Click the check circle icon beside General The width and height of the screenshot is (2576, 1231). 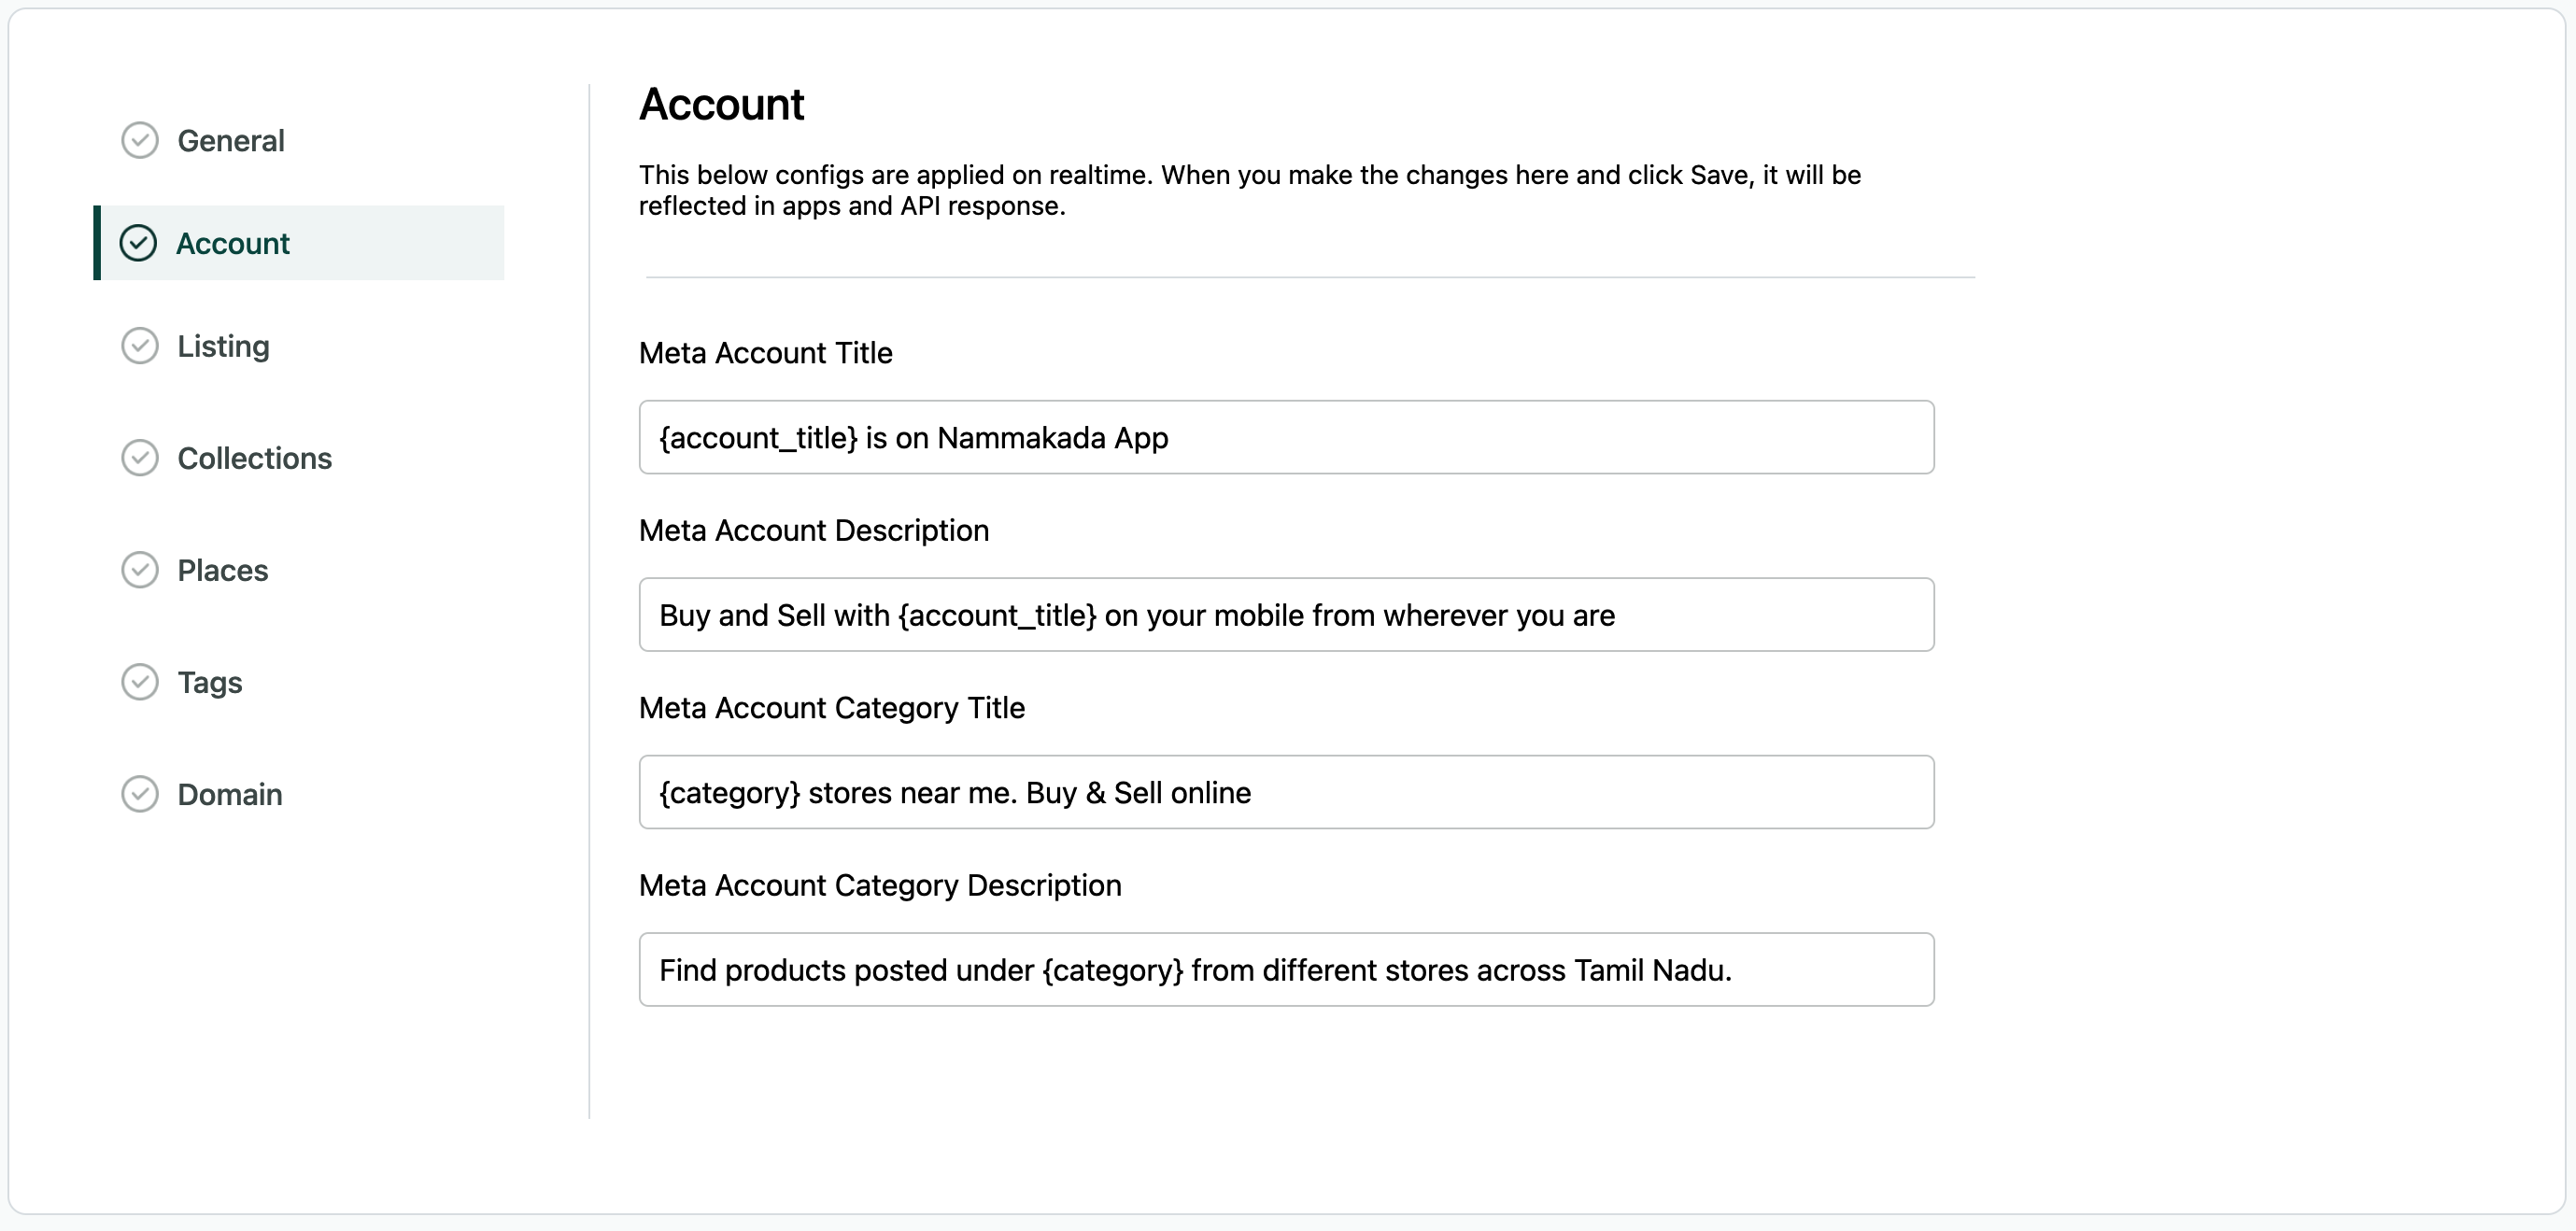pos(140,141)
